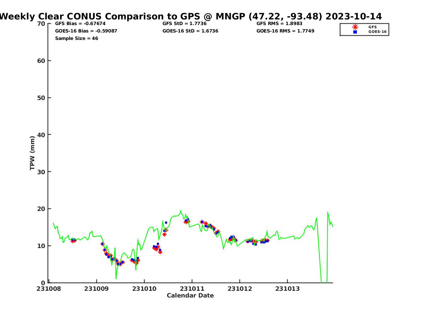Image resolution: width=424 pixels, height=318 pixels.
Task: Select the 'GOES-16 StD = 1.6736' statistic
Action: click(x=190, y=31)
